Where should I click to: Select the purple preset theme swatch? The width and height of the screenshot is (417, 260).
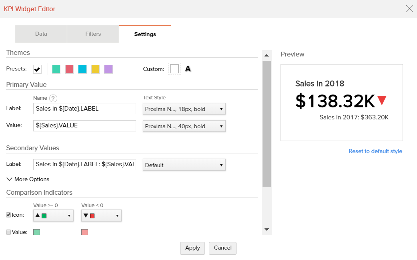108,69
